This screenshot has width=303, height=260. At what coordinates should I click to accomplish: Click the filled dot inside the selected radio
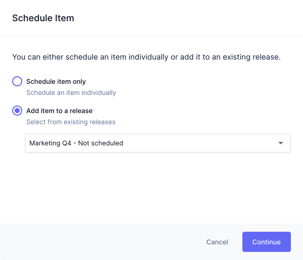click(x=17, y=111)
